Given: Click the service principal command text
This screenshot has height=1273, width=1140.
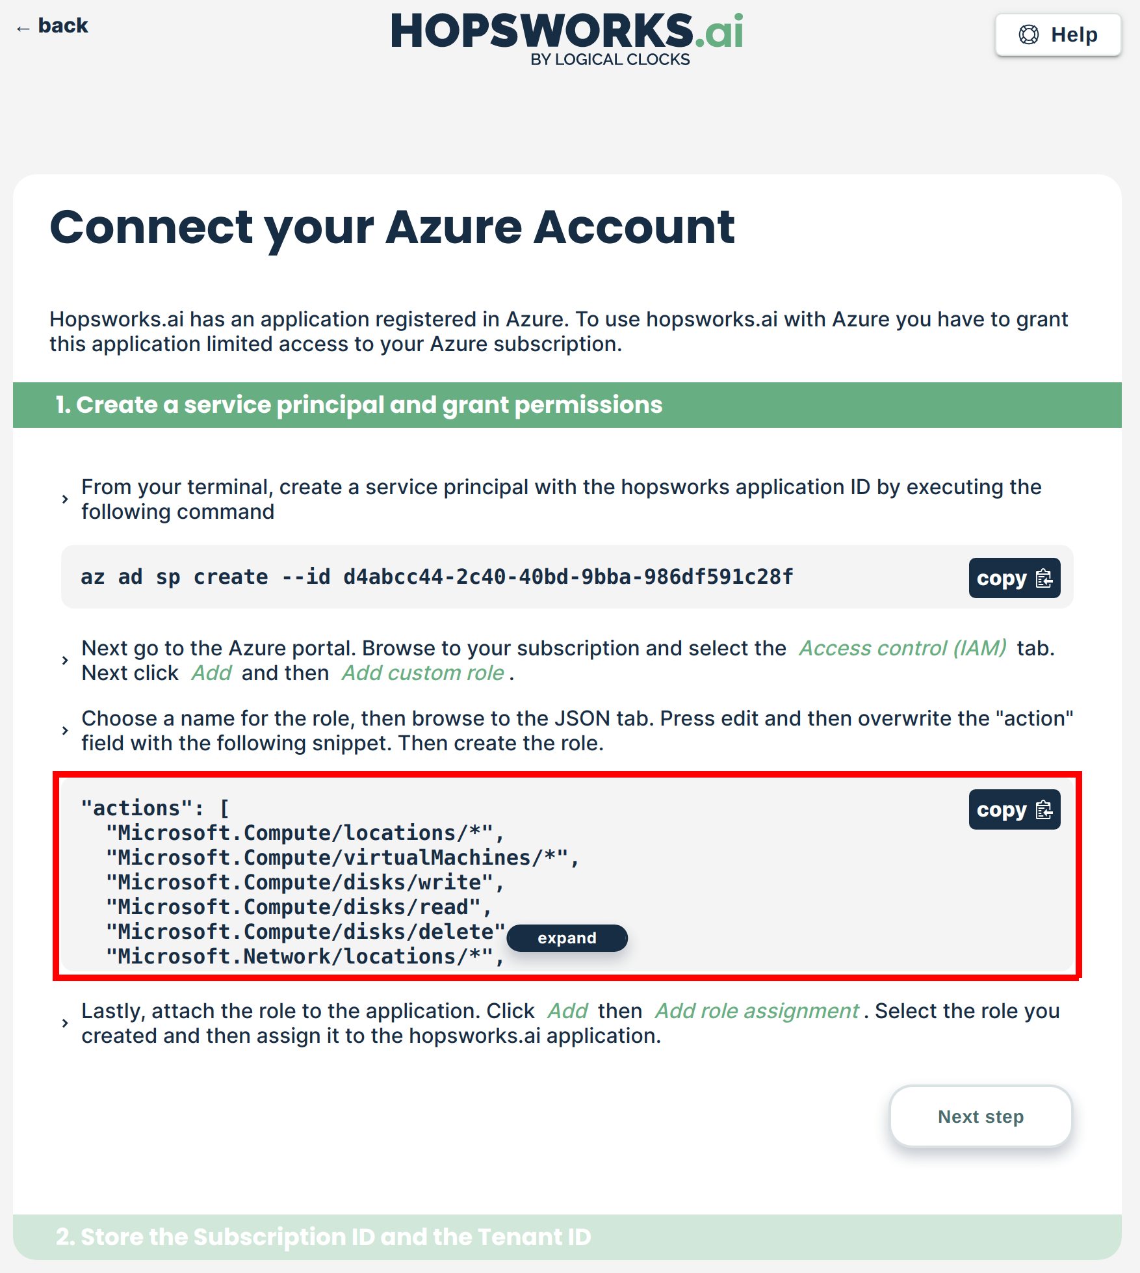Looking at the screenshot, I should pyautogui.click(x=437, y=577).
